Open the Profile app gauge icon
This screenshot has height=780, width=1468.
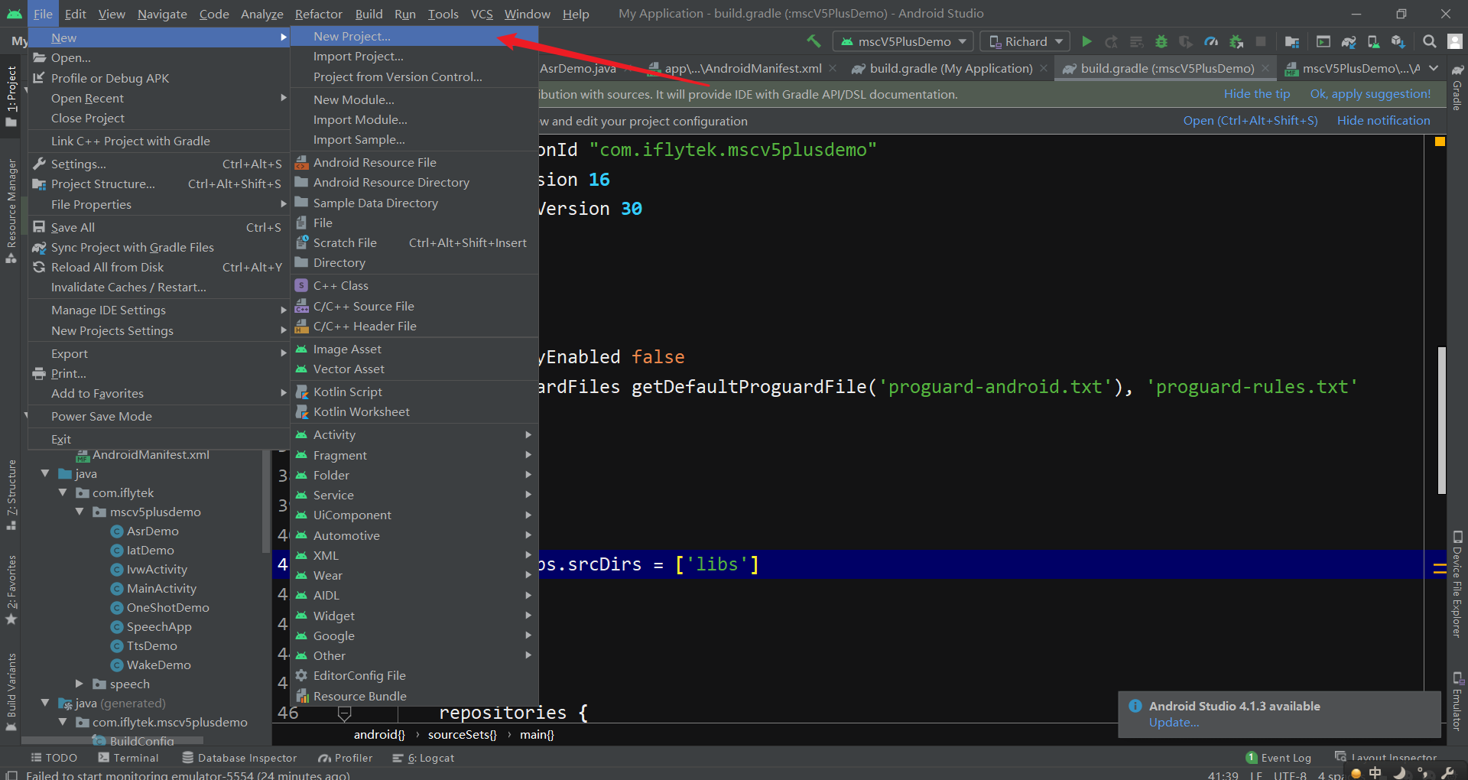pos(1211,41)
